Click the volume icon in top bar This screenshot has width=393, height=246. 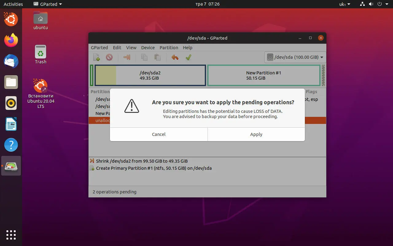371,4
